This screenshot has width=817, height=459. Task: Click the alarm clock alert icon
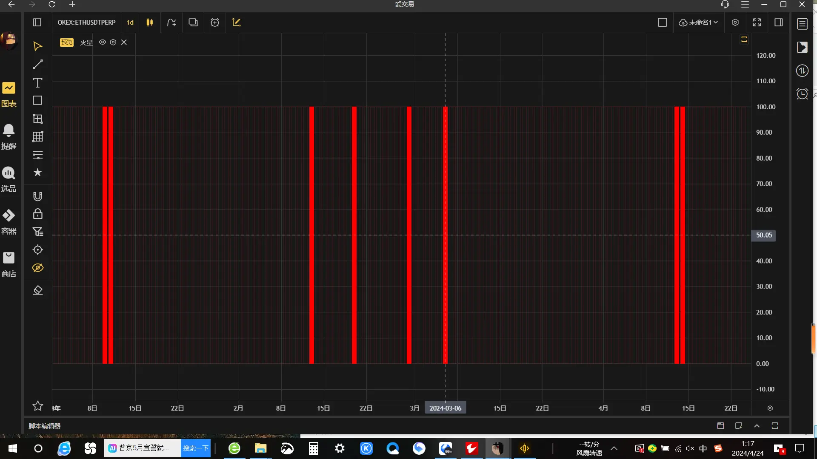(802, 94)
